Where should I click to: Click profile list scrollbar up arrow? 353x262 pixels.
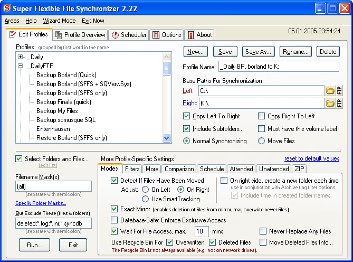click(166, 57)
